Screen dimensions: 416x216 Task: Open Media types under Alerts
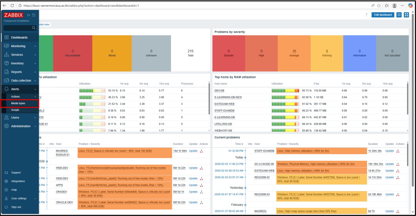(x=18, y=103)
